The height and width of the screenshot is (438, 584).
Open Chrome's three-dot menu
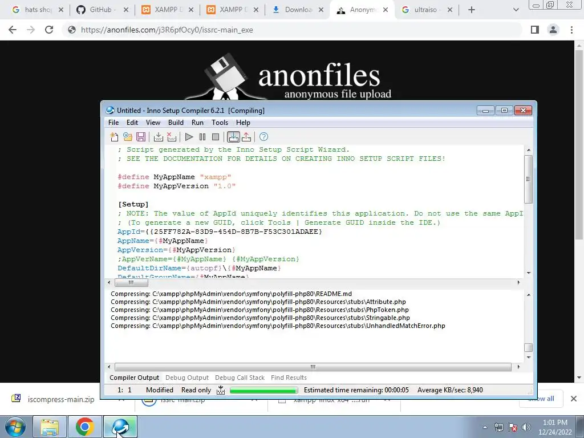tap(571, 30)
